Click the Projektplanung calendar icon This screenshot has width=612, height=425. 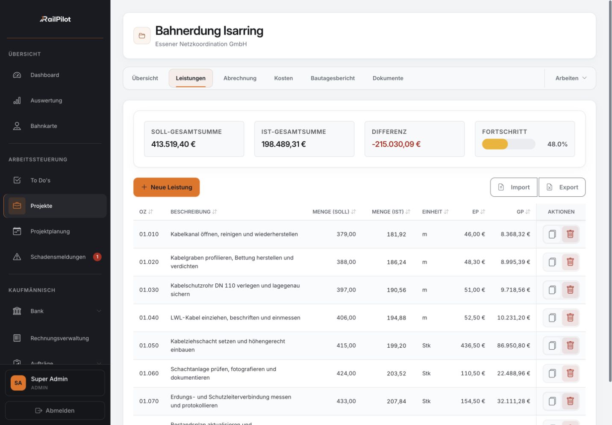click(17, 231)
